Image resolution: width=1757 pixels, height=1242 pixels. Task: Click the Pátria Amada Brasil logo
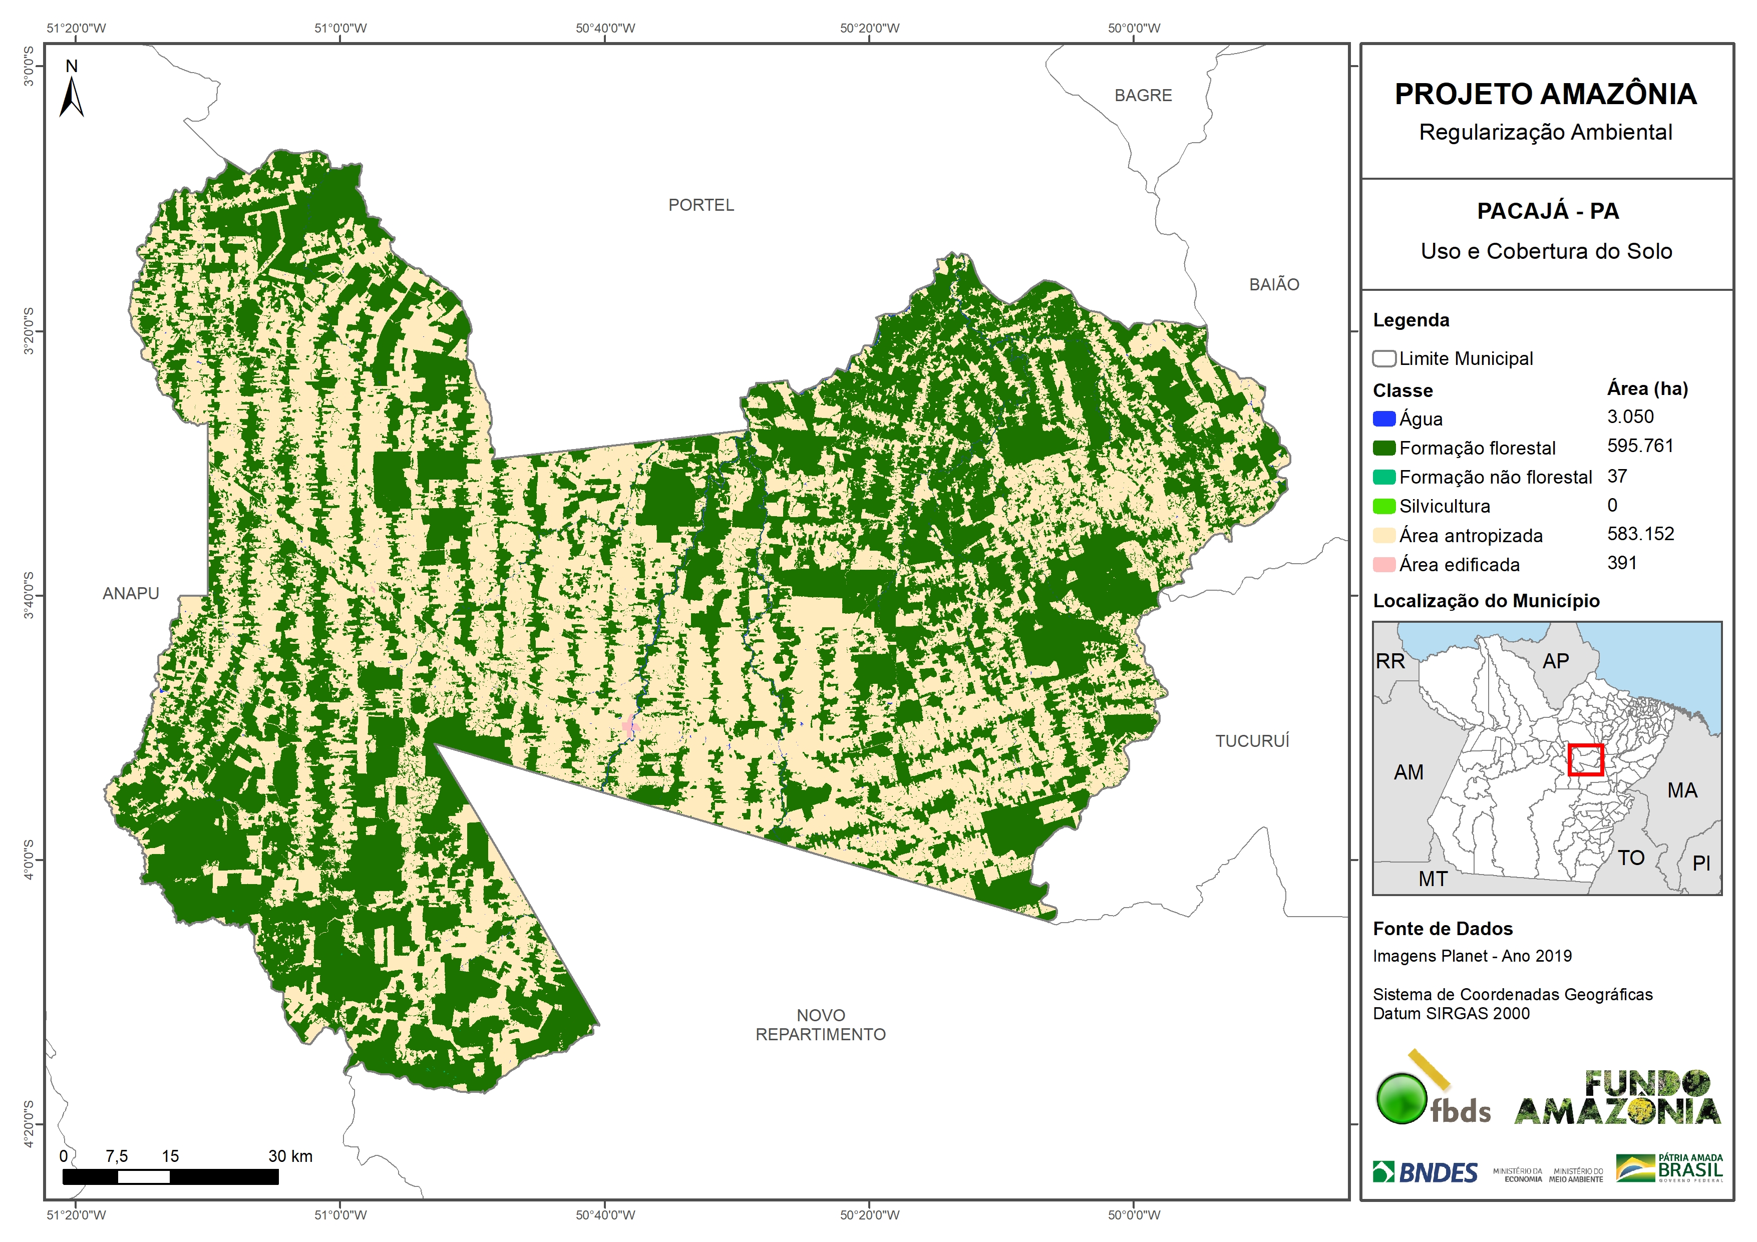pos(1670,1168)
